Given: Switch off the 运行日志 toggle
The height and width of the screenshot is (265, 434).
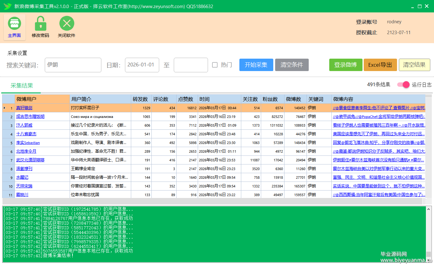Looking at the screenshot, I should pyautogui.click(x=403, y=85).
